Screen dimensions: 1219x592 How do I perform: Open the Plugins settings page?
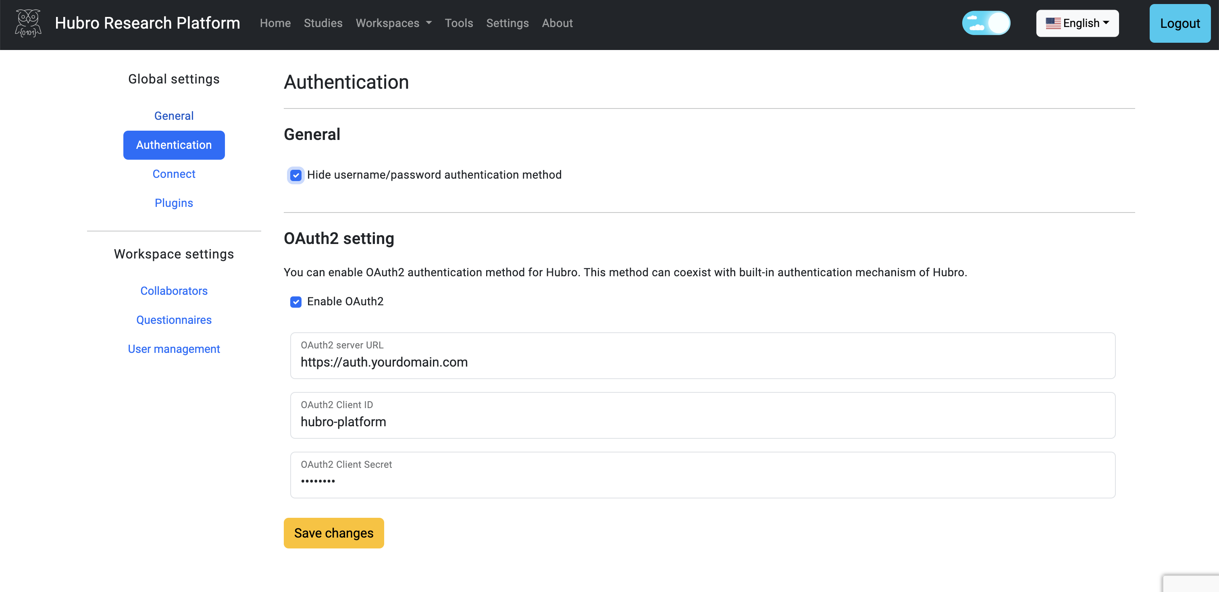[174, 203]
